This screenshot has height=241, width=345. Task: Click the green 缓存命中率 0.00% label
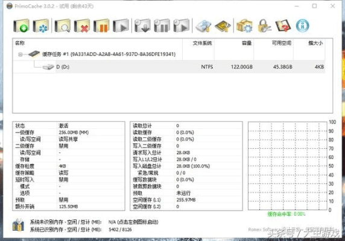pyautogui.click(x=286, y=214)
